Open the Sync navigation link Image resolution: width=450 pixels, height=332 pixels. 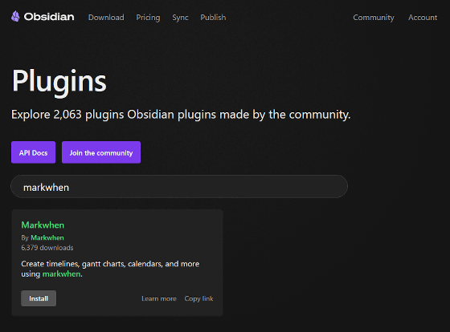pos(180,18)
